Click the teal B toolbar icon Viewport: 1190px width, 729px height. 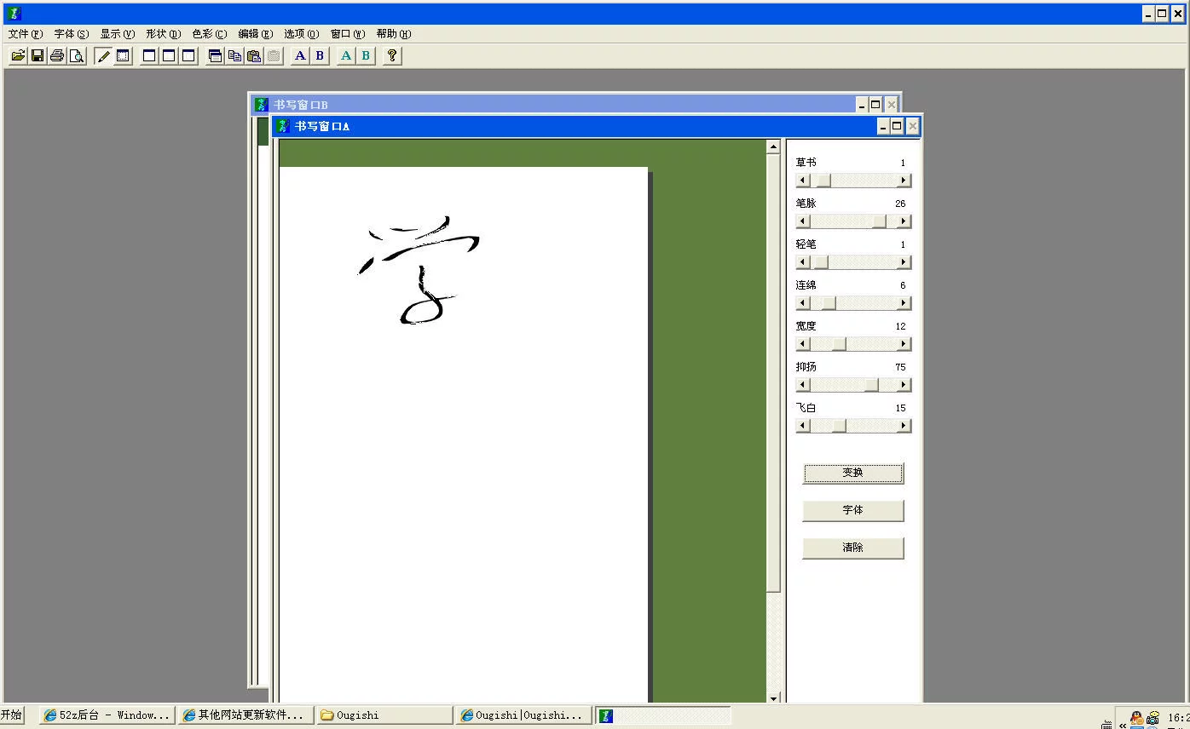click(366, 55)
